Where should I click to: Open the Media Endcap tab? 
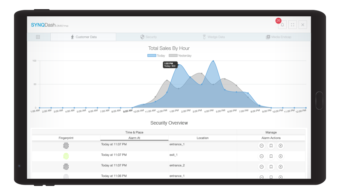coord(278,37)
